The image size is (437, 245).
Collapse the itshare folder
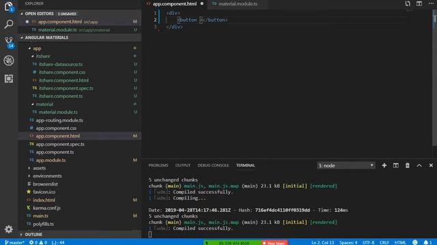[x=42, y=56]
